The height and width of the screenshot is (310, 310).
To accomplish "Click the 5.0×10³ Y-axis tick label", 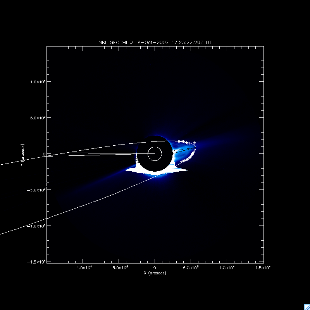I will point(37,118).
